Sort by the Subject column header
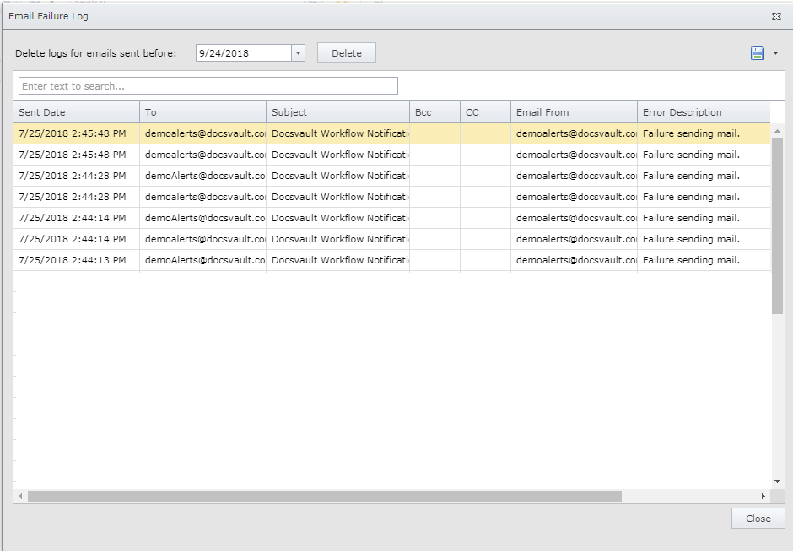The height and width of the screenshot is (554, 793). [x=337, y=111]
